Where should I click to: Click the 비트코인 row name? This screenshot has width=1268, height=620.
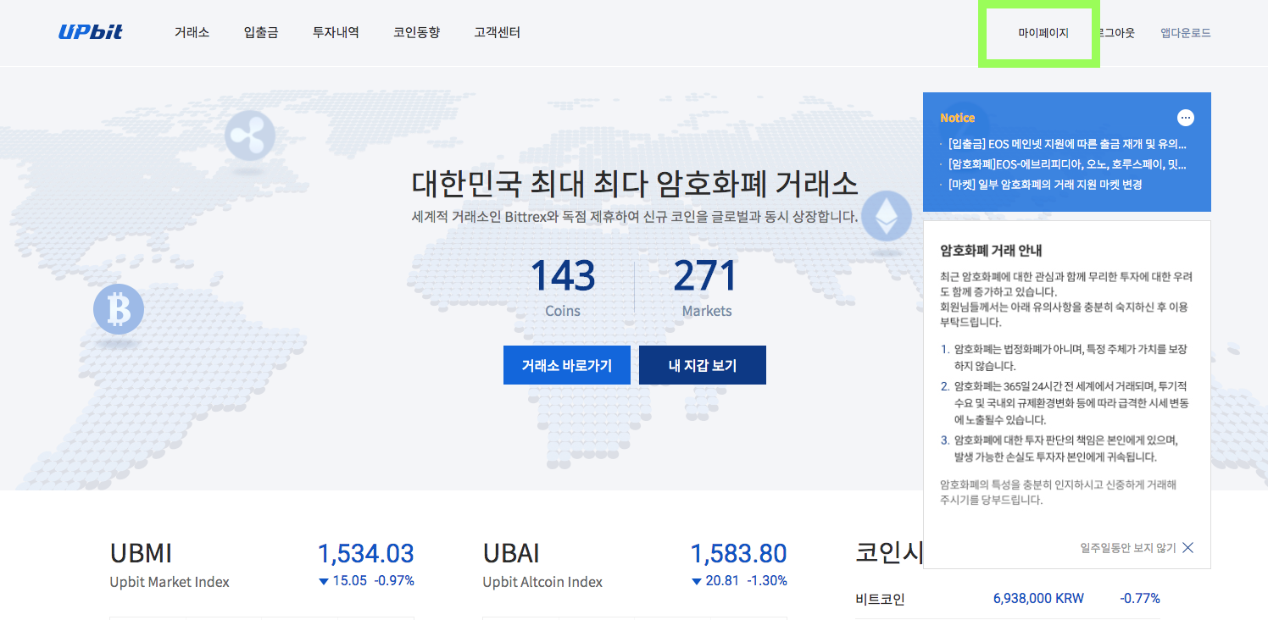click(881, 599)
